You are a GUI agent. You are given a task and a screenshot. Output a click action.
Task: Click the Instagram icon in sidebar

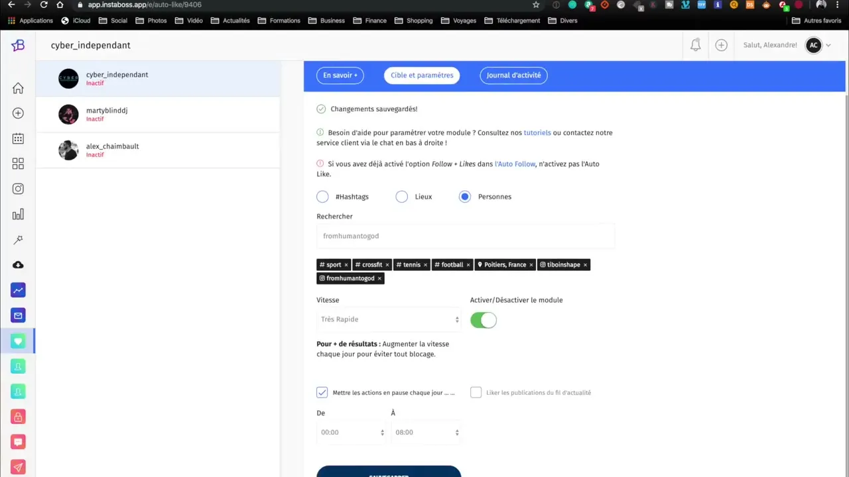pyautogui.click(x=18, y=189)
